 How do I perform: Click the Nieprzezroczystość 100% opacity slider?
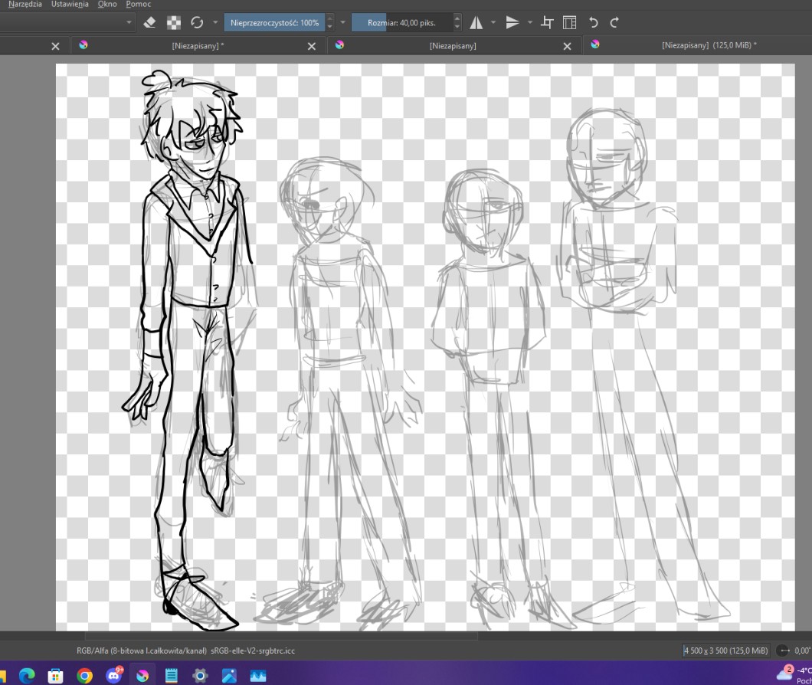click(x=274, y=23)
